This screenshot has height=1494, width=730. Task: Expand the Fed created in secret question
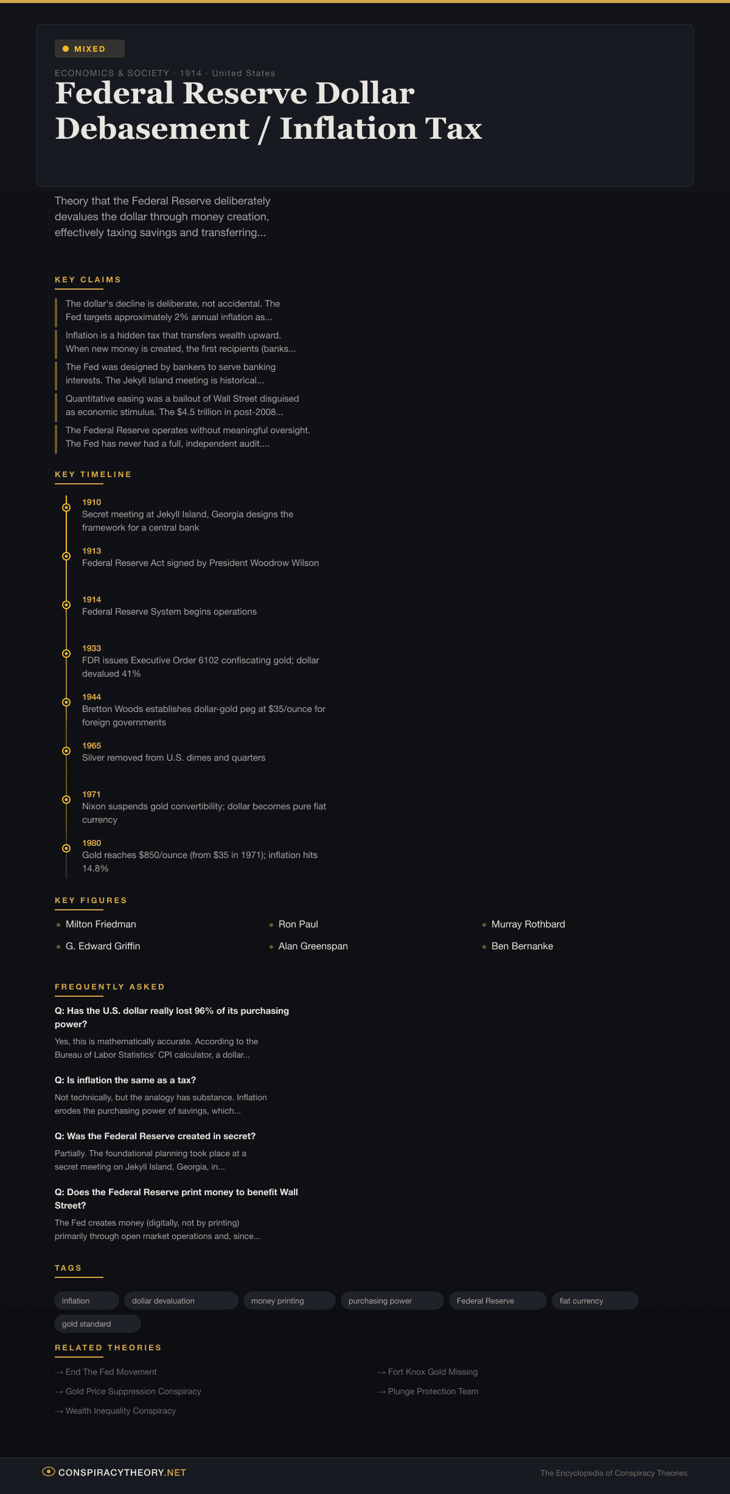155,1136
